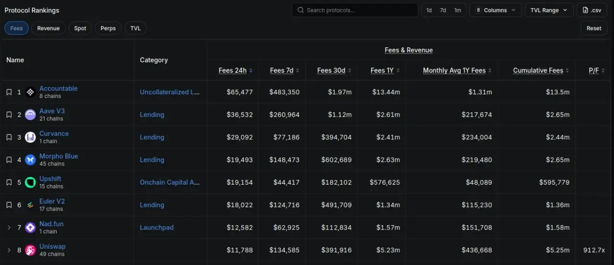This screenshot has width=614, height=265.
Task: Sort by Monthly Avg 1Y Fees
Action: 457,70
